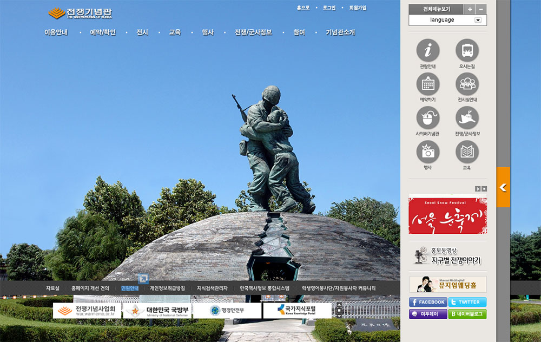Open the 홈페이지 개선 건의 link
541x342 pixels.
click(90, 288)
